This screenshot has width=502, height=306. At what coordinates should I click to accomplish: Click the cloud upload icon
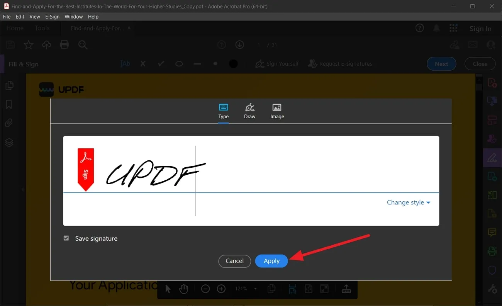[46, 45]
